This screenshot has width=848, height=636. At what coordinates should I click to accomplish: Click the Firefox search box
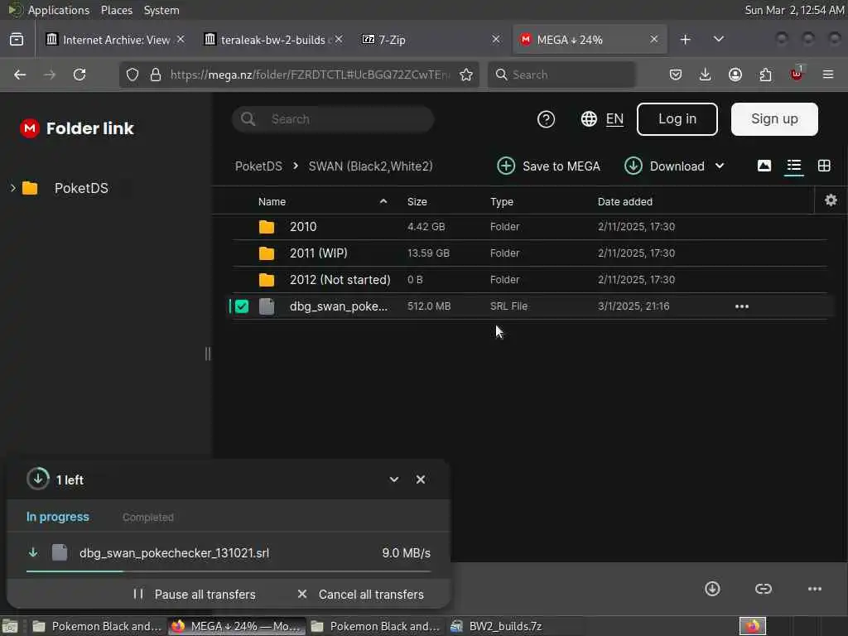[x=561, y=75]
